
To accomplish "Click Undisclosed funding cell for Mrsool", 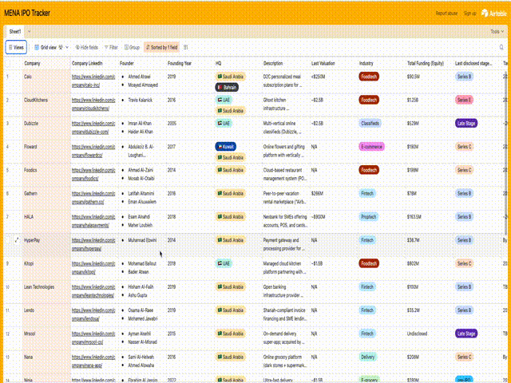I will pos(430,338).
